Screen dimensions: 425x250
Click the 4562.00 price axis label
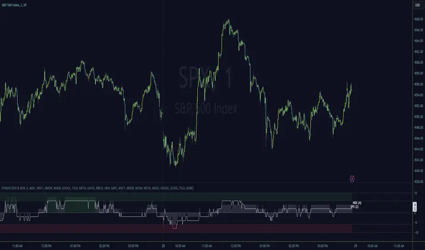[419, 52]
